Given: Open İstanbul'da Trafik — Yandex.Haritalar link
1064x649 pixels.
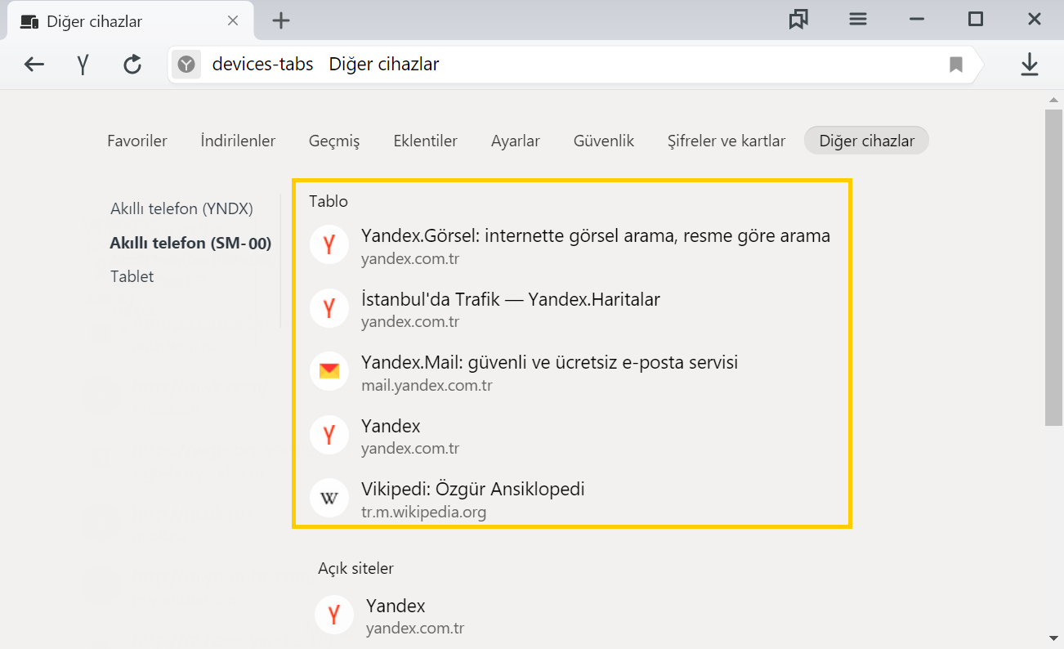Looking at the screenshot, I should tap(511, 299).
